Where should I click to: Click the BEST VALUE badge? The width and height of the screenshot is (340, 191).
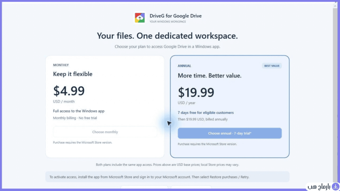(272, 66)
